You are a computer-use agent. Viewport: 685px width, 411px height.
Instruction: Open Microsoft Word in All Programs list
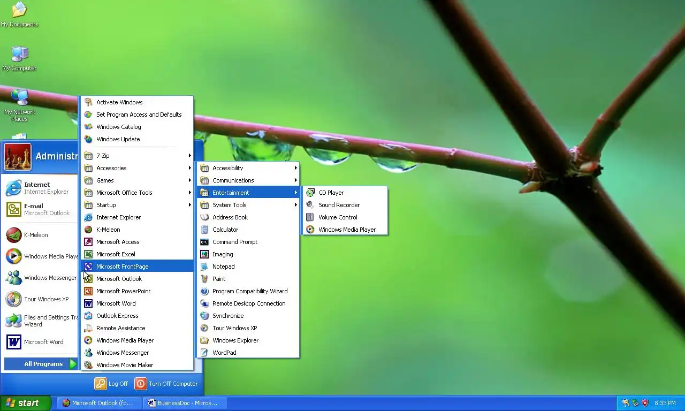pyautogui.click(x=136, y=303)
